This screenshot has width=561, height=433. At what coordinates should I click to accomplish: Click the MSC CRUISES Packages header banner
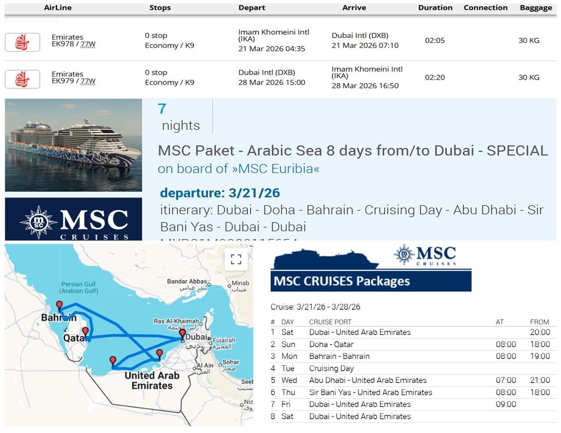click(371, 281)
